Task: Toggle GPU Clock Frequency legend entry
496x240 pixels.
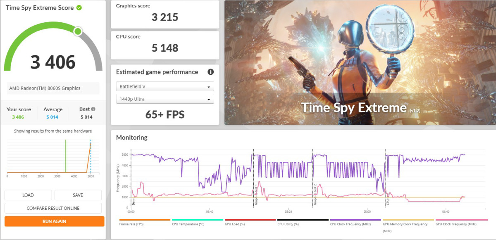Action: click(461, 222)
